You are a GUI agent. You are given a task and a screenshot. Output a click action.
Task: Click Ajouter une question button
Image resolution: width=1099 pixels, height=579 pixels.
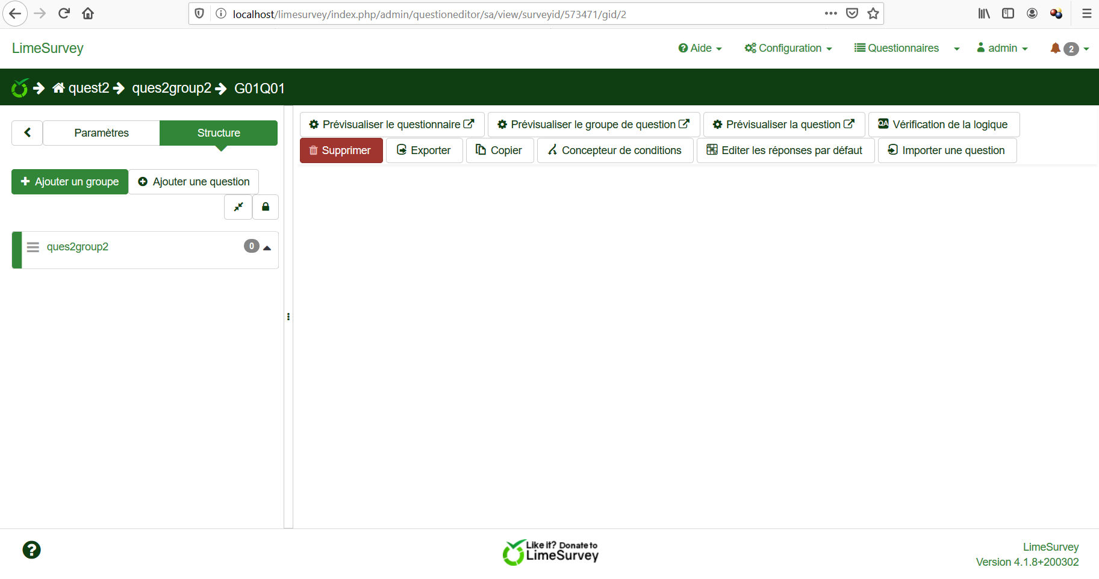coord(194,182)
